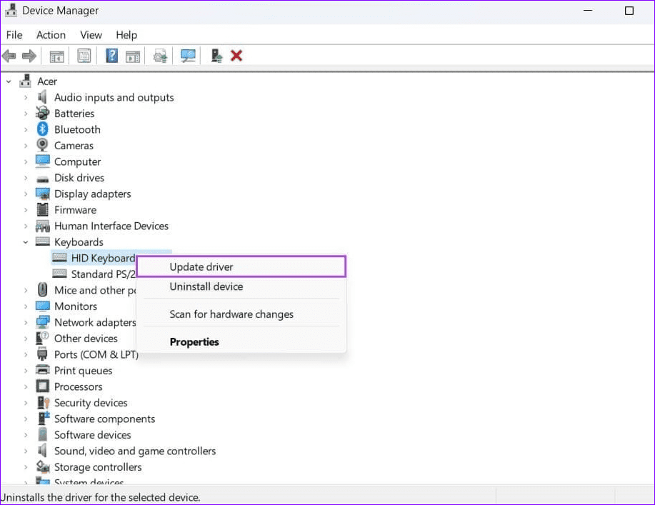The height and width of the screenshot is (505, 655).
Task: Click the Monitors display icon
Action: (x=42, y=306)
